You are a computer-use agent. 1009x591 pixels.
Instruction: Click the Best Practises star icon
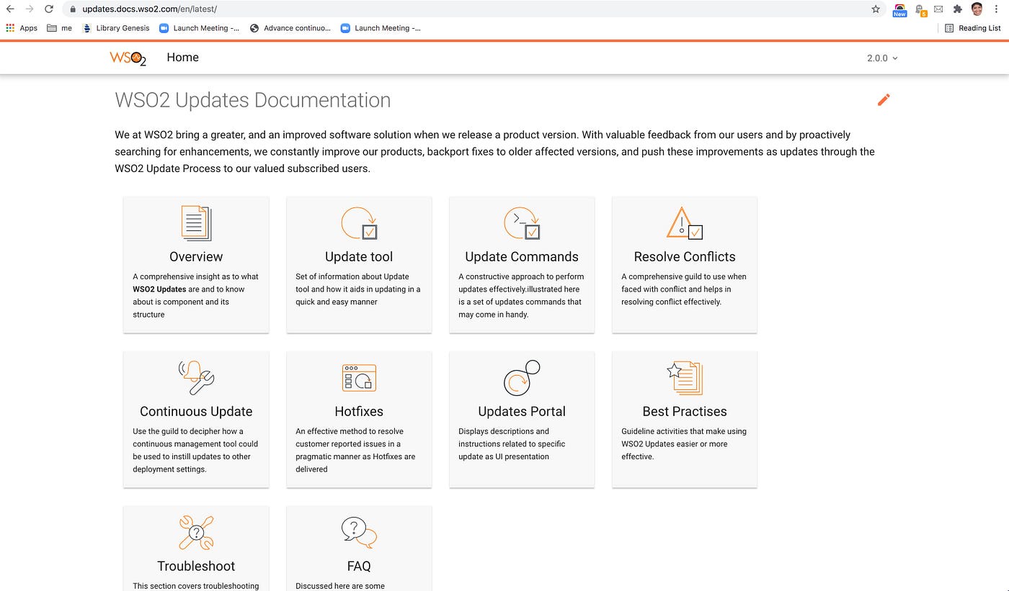tap(685, 378)
